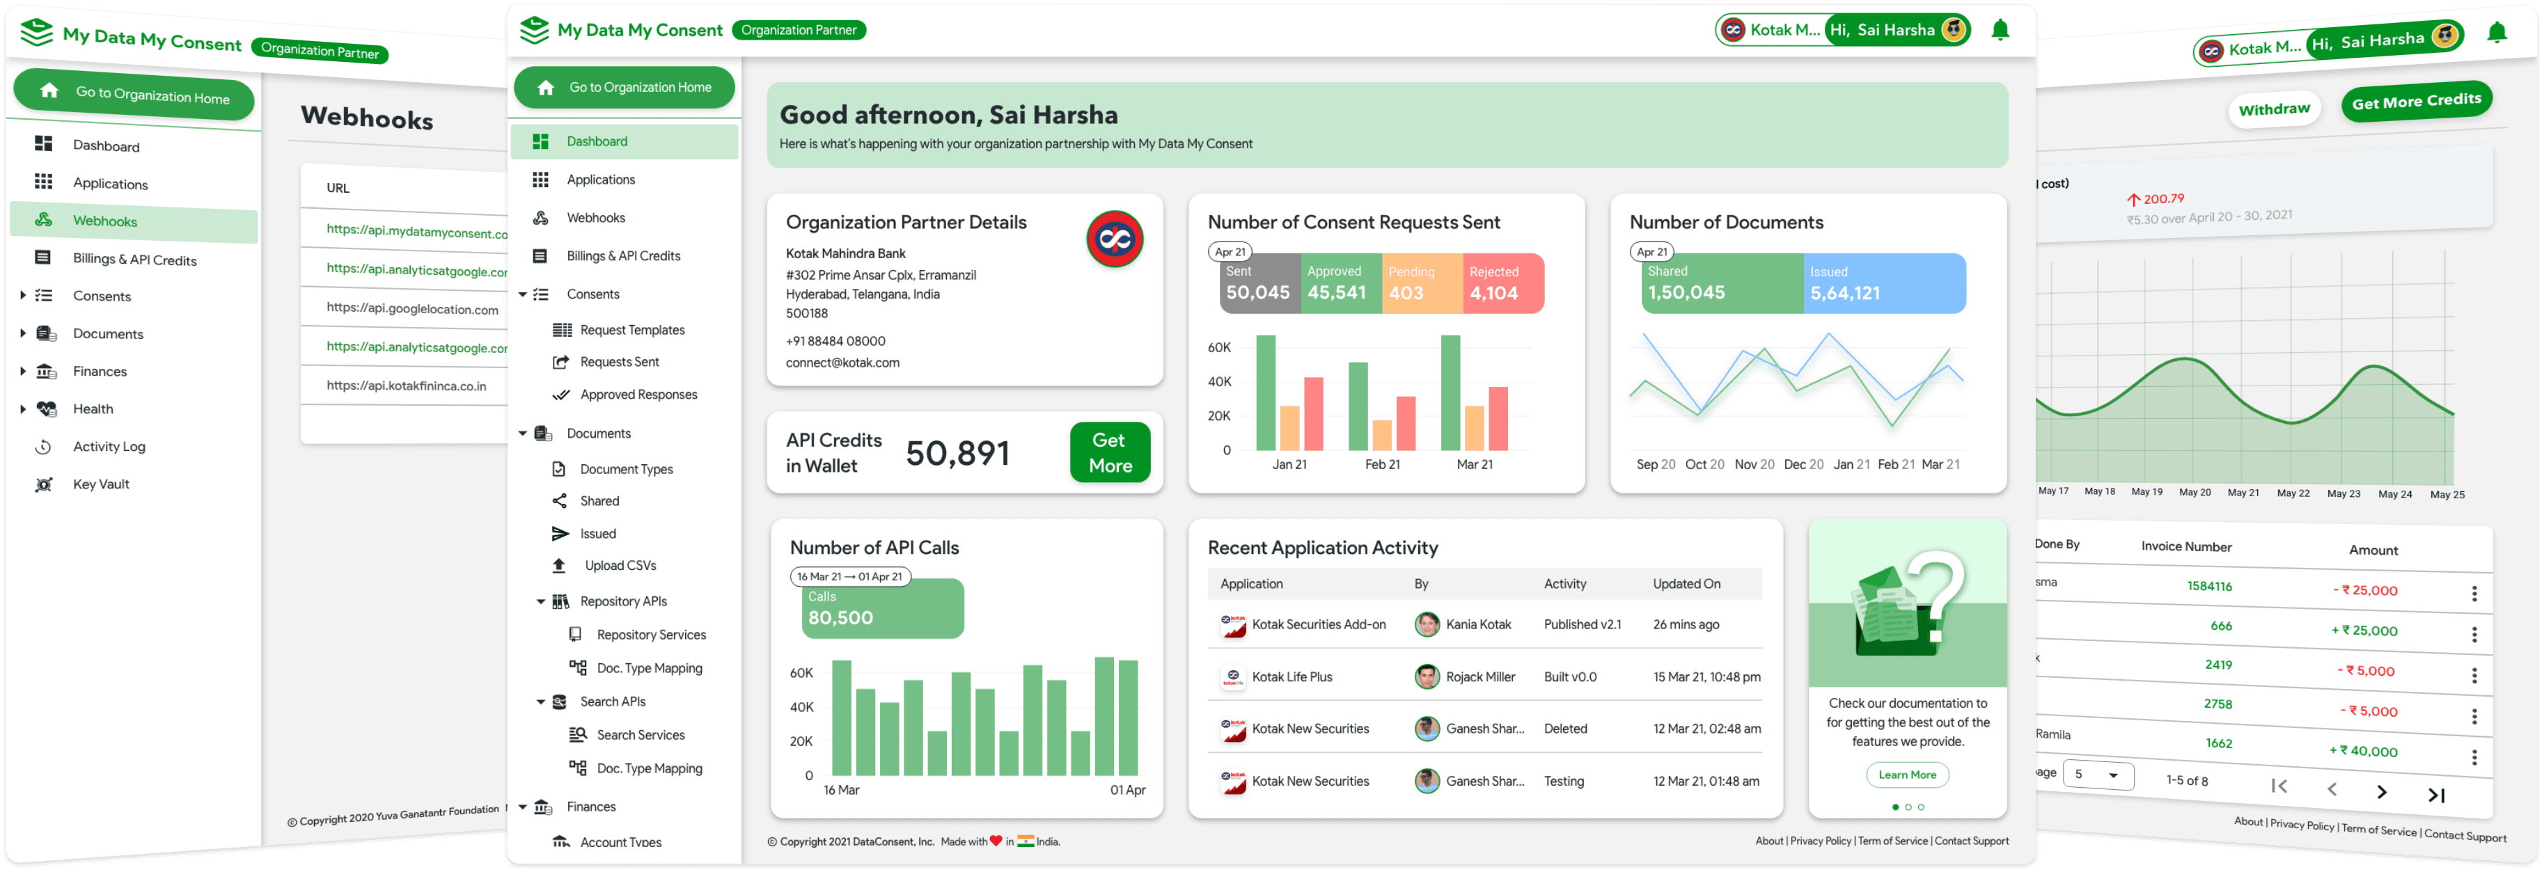This screenshot has height=872, width=2544.
Task: Click Hi, Sai Harsha profile in center window
Action: pyautogui.click(x=1896, y=30)
